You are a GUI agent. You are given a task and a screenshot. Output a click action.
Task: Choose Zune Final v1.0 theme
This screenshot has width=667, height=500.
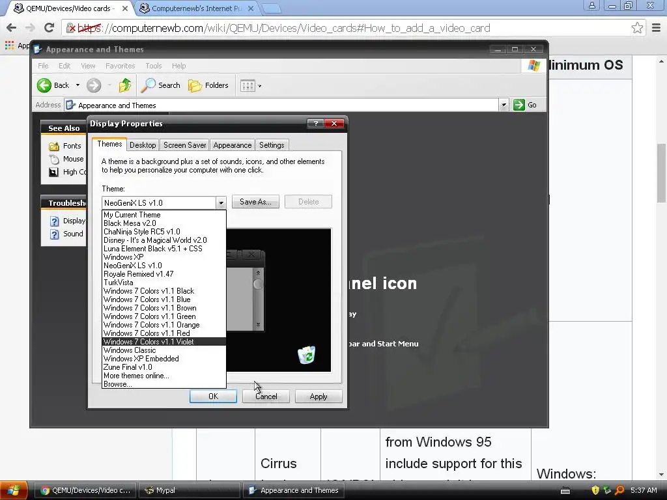pyautogui.click(x=163, y=367)
